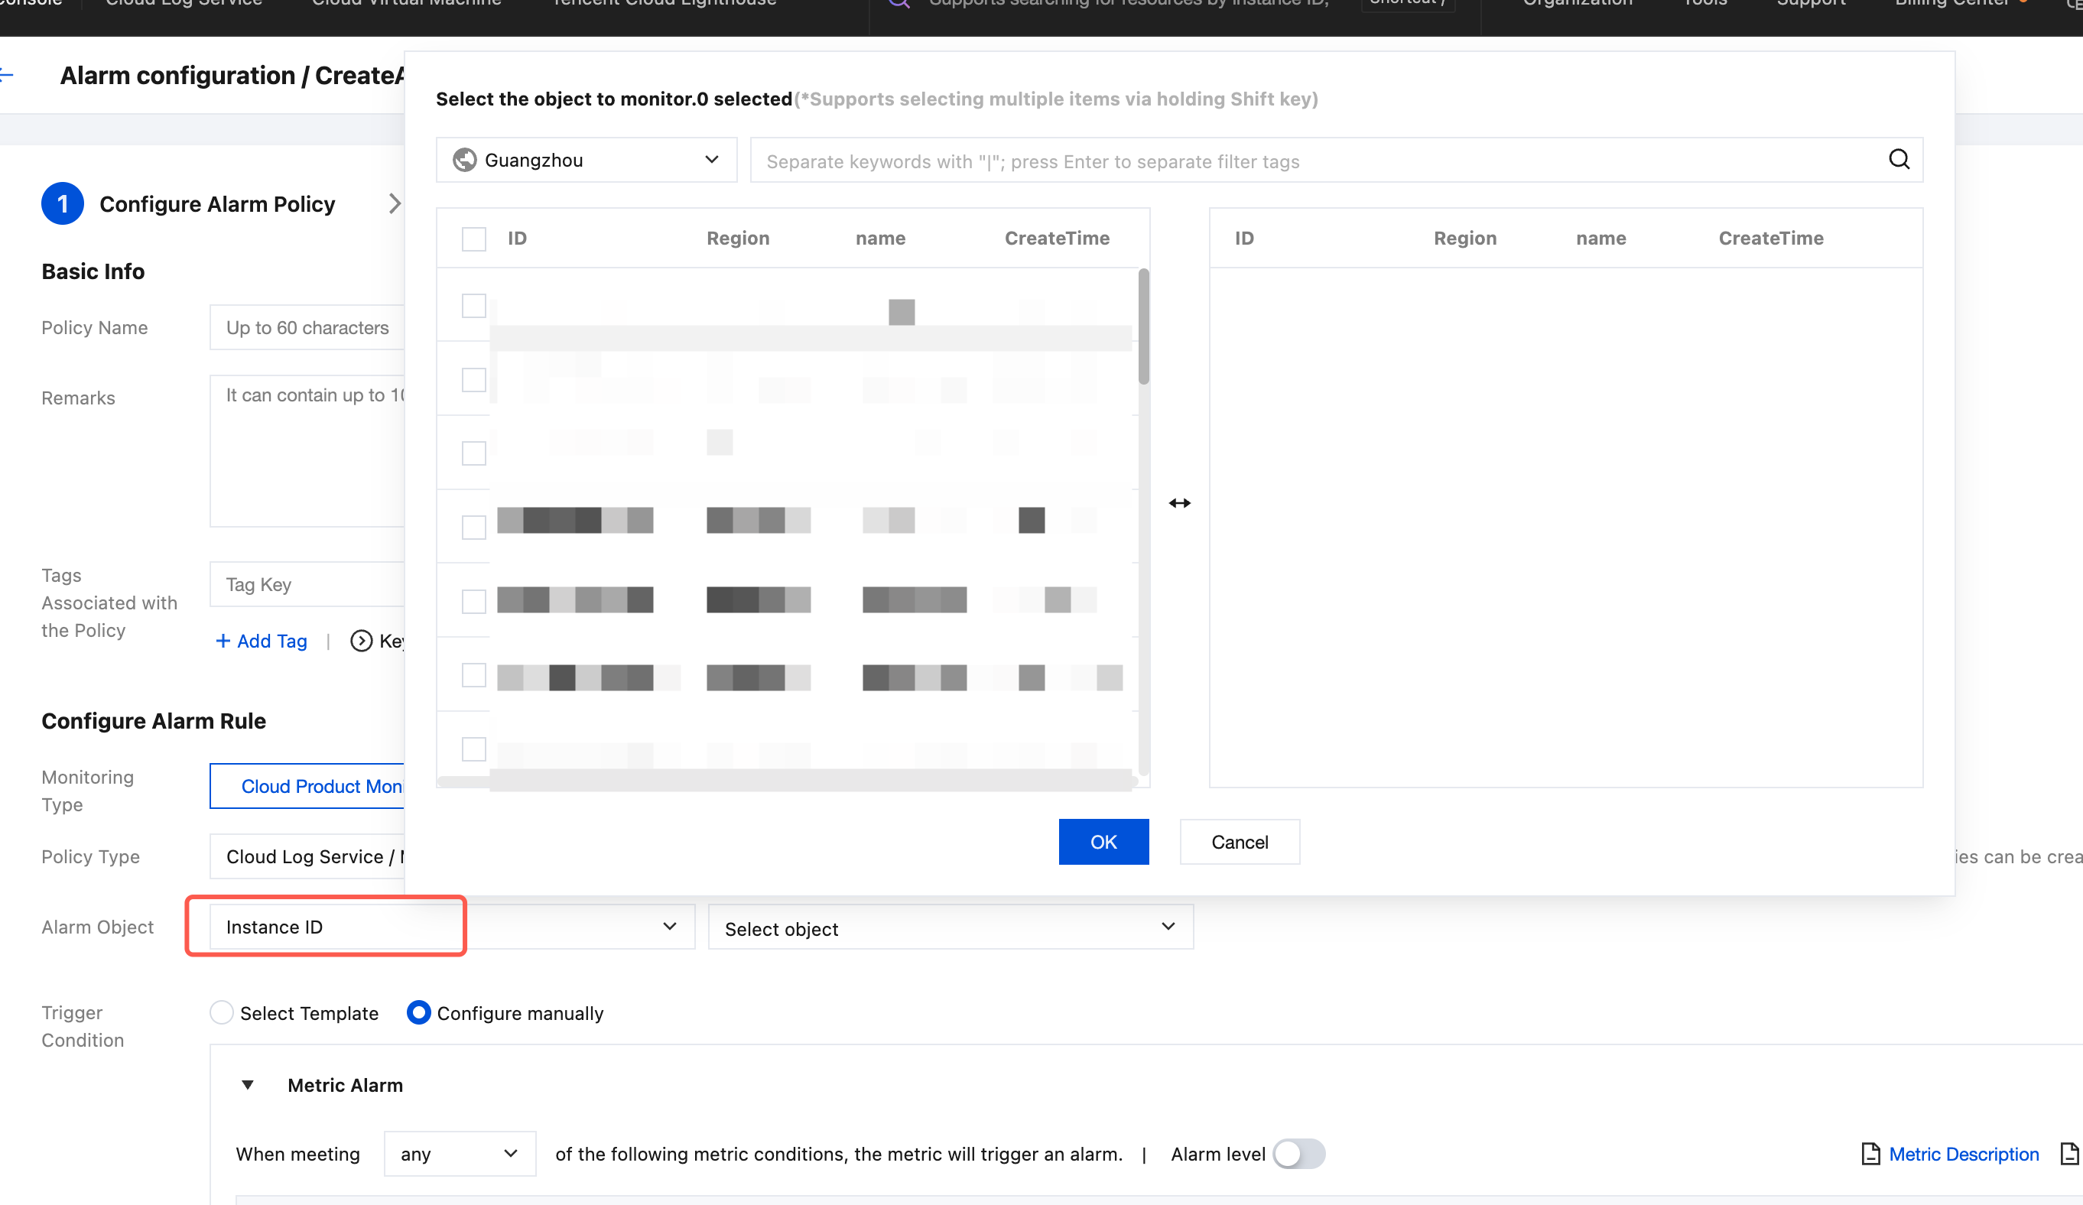The height and width of the screenshot is (1205, 2083).
Task: Tick the second row checkbox in object list
Action: pos(473,380)
